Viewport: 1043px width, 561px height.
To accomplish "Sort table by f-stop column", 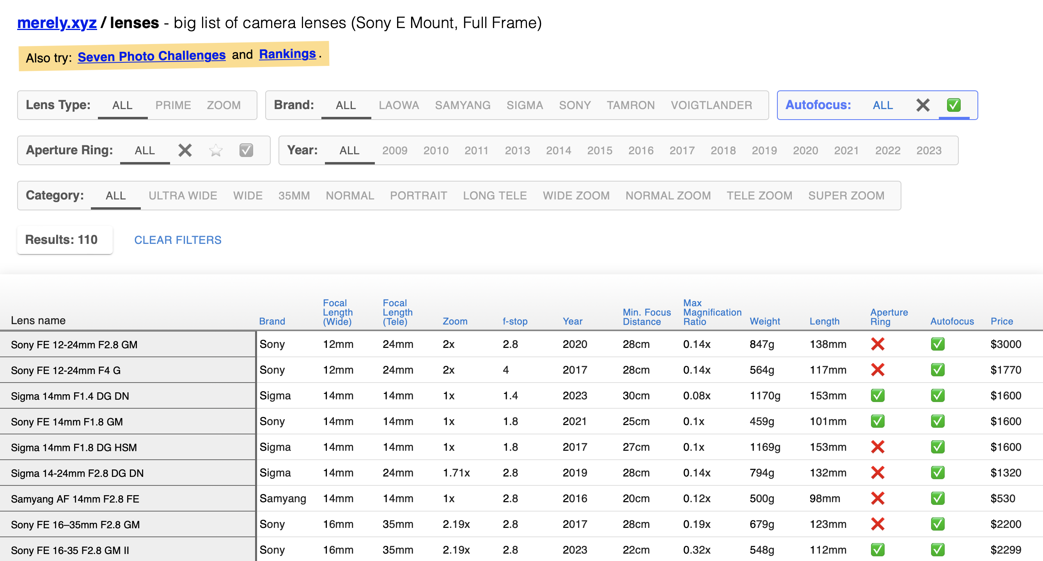I will coord(514,321).
